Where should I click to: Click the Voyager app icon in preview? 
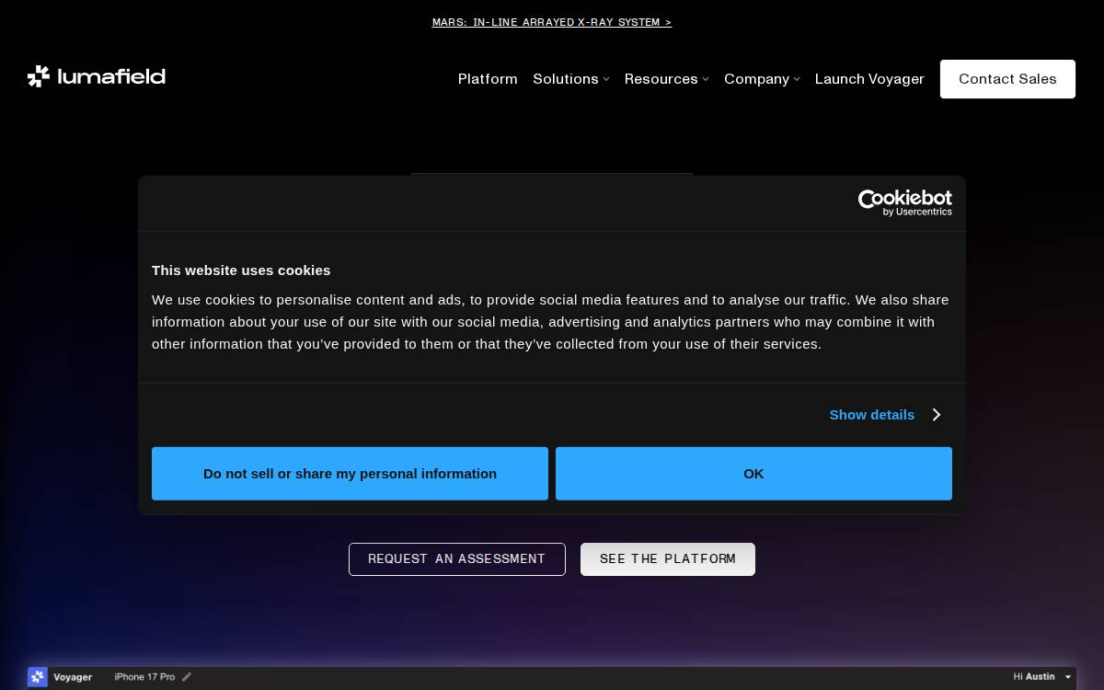pyautogui.click(x=38, y=677)
